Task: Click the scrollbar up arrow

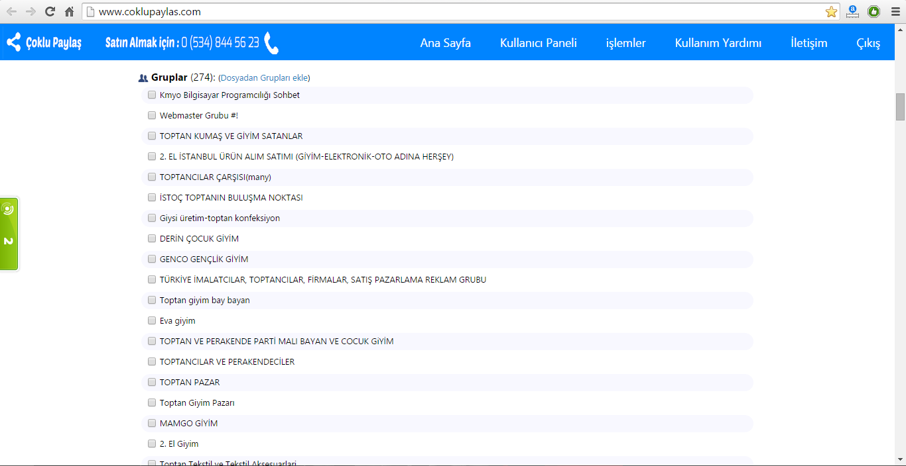Action: pyautogui.click(x=900, y=29)
